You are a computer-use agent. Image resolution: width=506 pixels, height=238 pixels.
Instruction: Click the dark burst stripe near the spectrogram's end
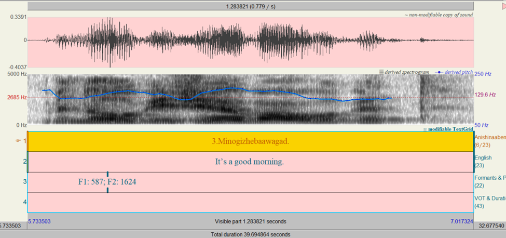[422, 99]
